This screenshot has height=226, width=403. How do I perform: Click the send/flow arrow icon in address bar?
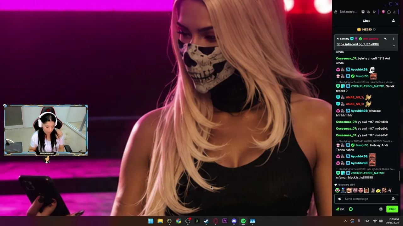(374, 12)
